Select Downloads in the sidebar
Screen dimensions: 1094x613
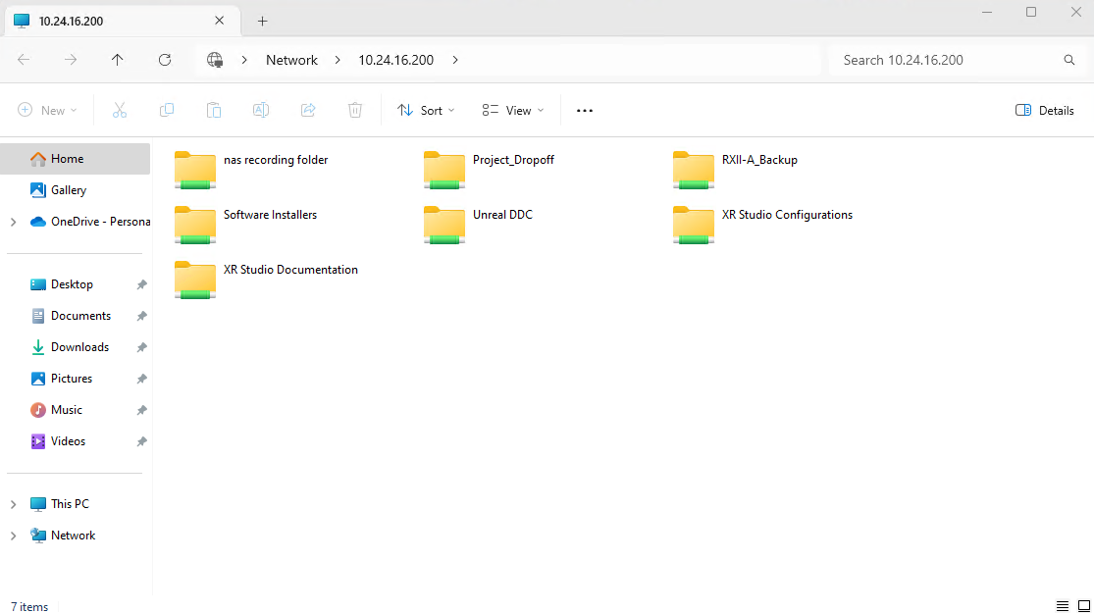tap(79, 347)
